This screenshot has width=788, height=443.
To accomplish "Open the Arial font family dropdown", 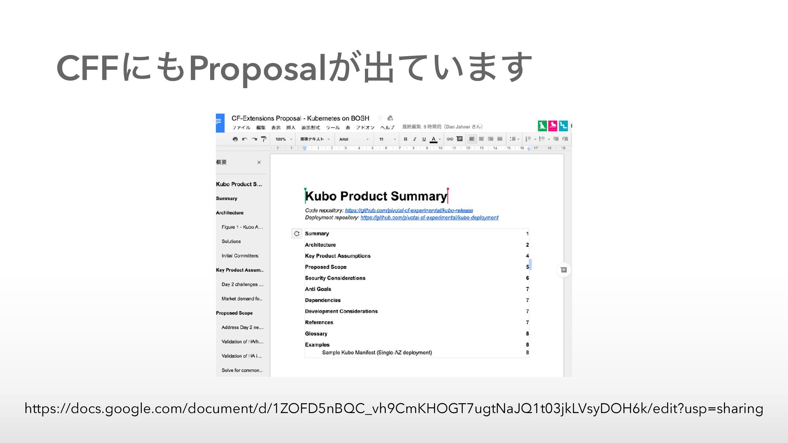I will [353, 139].
